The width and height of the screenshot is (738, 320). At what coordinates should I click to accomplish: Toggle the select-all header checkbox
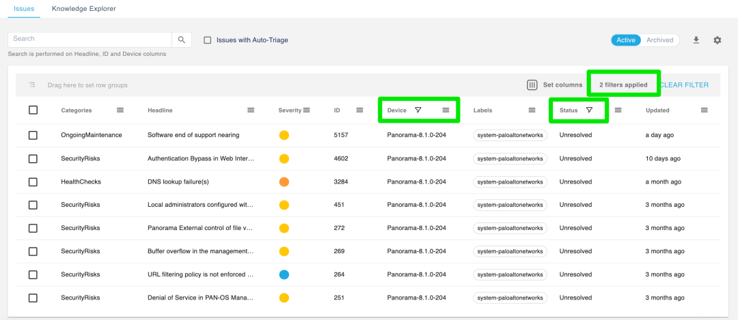[x=33, y=110]
